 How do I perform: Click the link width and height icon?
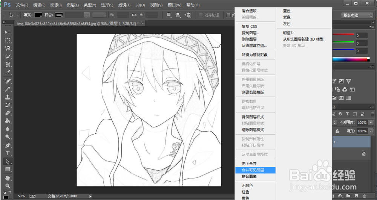tap(134, 15)
